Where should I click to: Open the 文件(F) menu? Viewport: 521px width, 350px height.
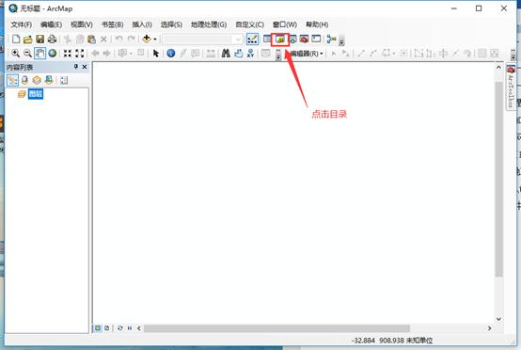point(22,24)
